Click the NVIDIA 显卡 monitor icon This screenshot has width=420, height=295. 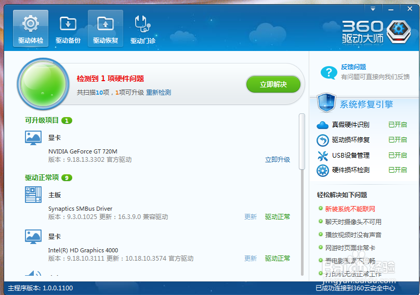[x=33, y=138]
